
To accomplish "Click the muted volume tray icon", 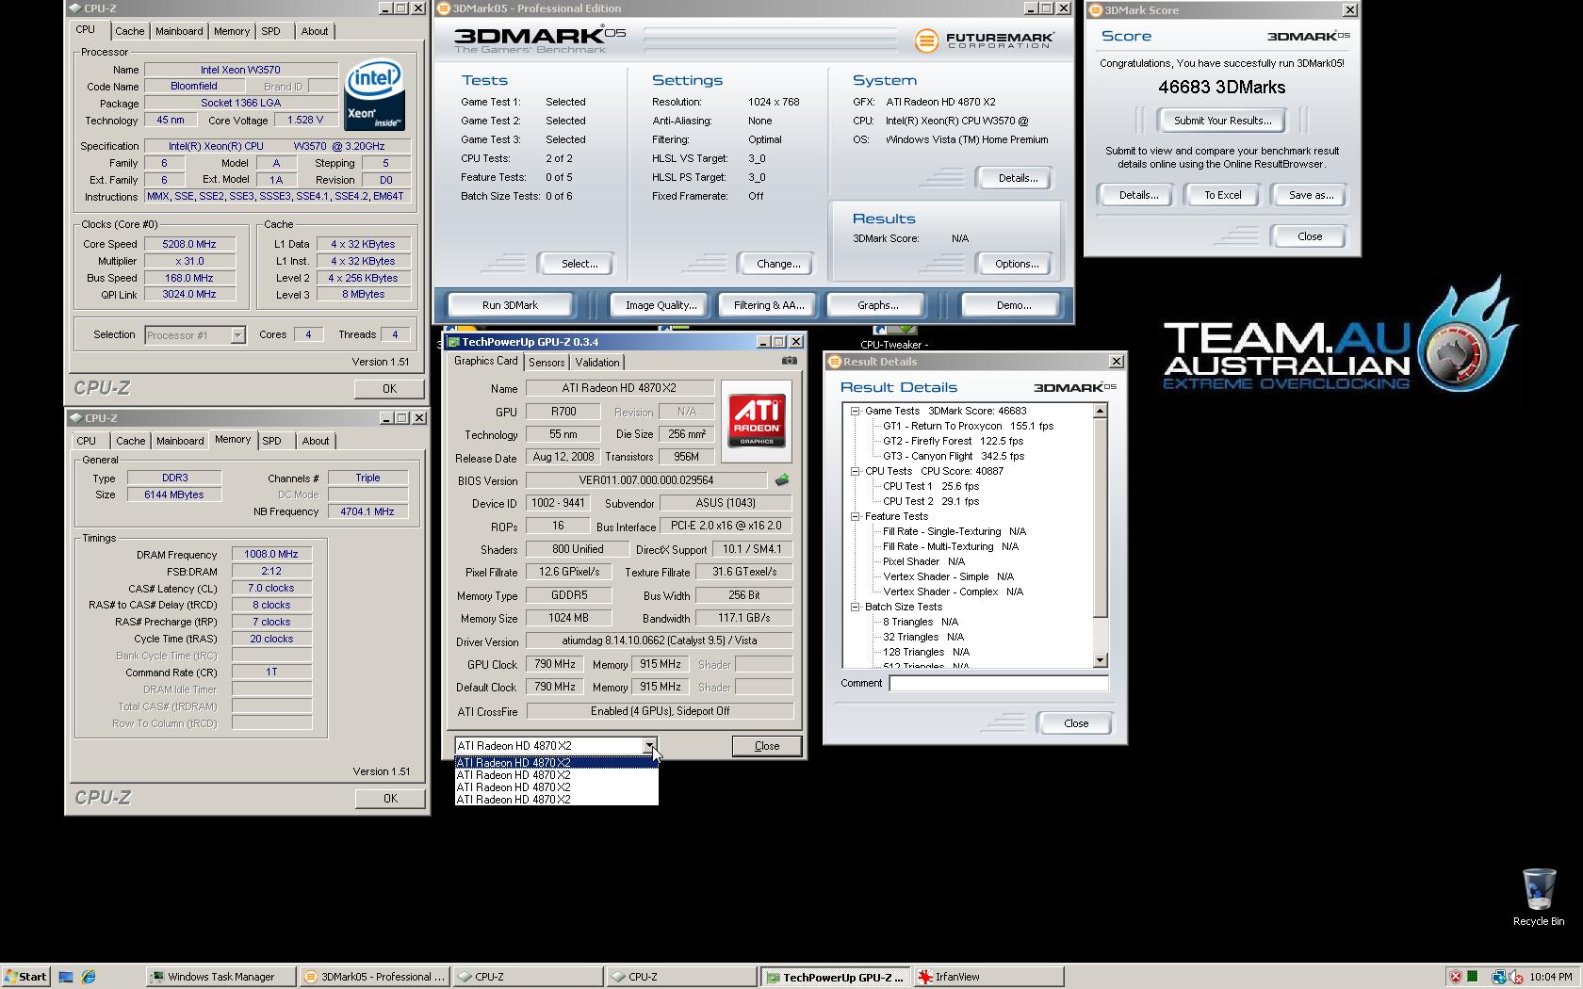I will (x=1516, y=977).
